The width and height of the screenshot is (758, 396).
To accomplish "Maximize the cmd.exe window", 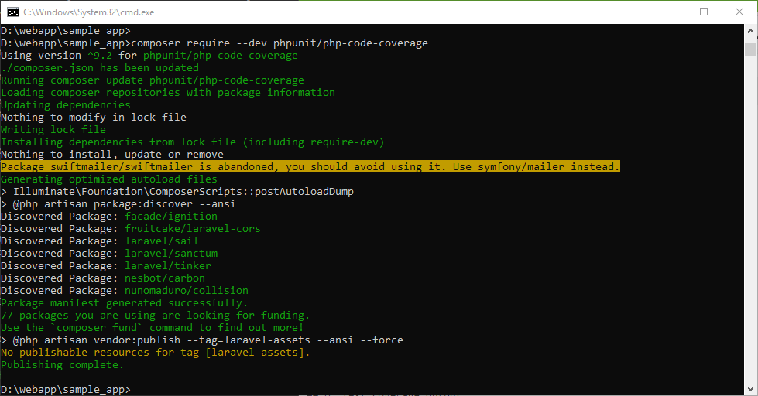I will click(704, 12).
